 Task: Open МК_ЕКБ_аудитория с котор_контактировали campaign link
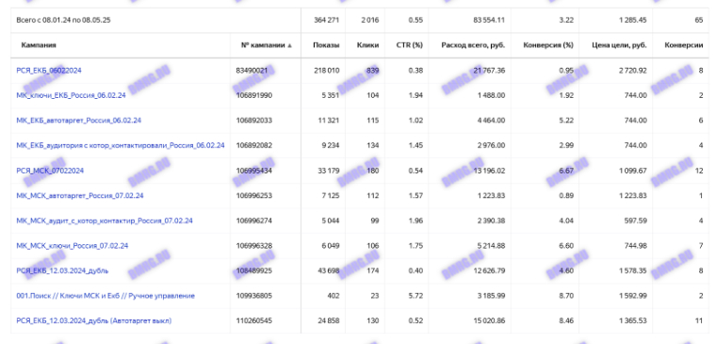(121, 145)
